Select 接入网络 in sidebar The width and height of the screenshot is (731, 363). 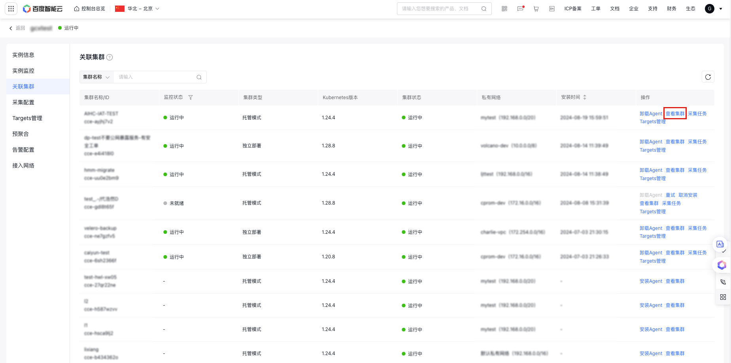click(x=38, y=166)
